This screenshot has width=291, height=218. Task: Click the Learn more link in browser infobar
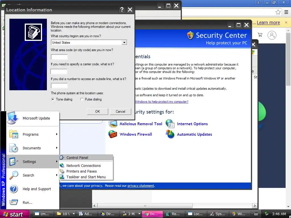tap(268, 23)
